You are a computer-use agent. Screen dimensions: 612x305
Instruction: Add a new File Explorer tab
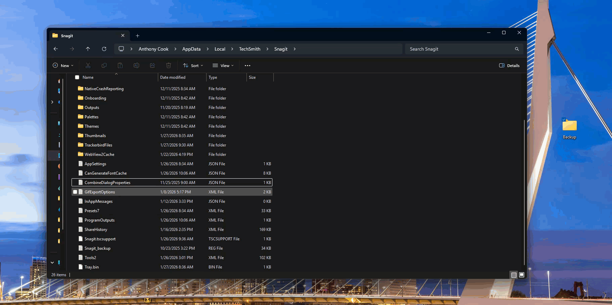137,36
